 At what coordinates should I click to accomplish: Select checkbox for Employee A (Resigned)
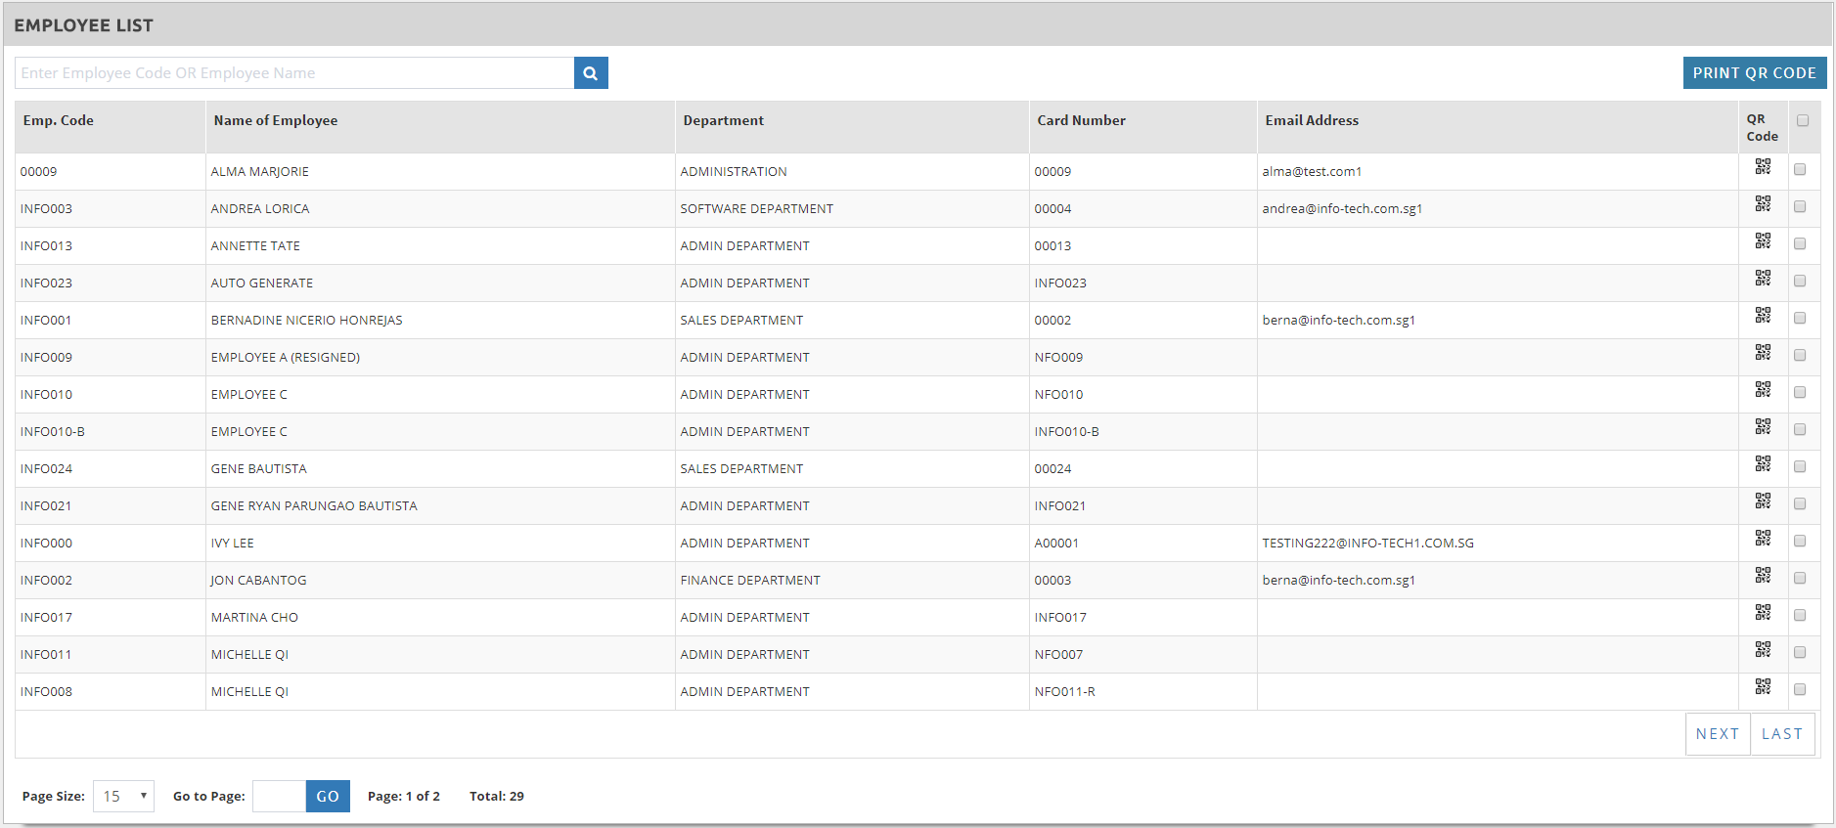tap(1800, 356)
